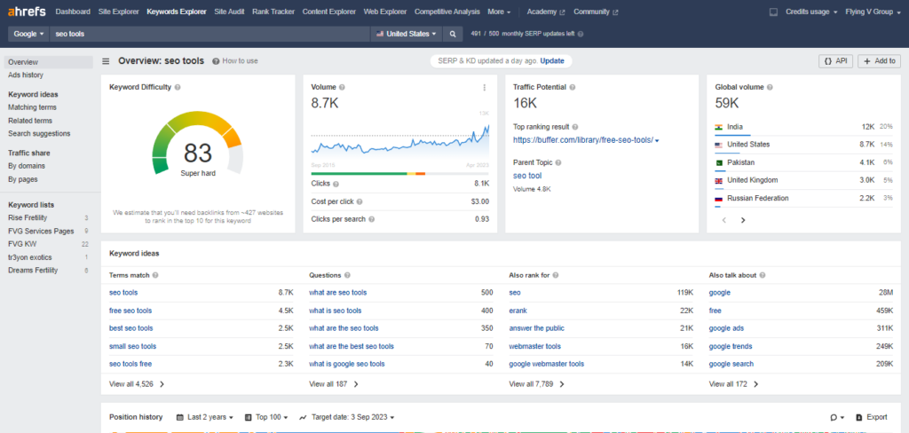Open Academy external link in header
909x433 pixels.
[546, 12]
